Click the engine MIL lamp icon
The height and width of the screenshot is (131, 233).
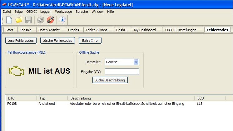16,71
